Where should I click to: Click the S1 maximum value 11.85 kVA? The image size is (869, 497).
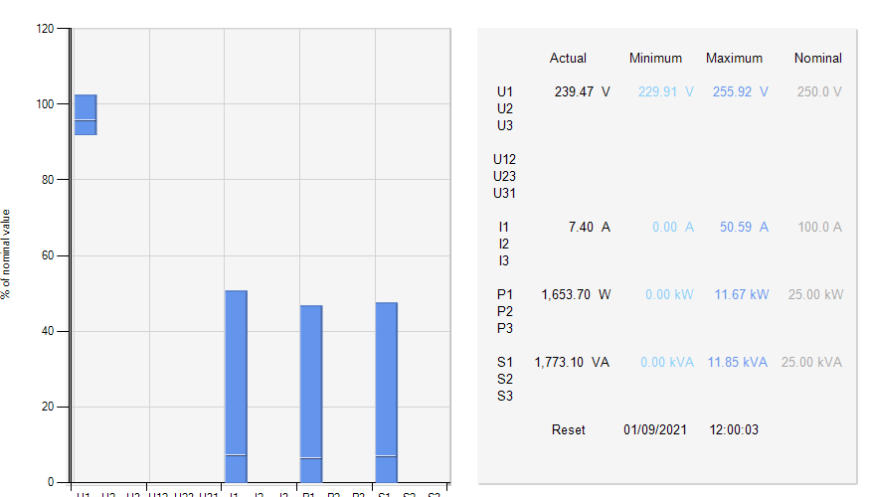pyautogui.click(x=737, y=362)
